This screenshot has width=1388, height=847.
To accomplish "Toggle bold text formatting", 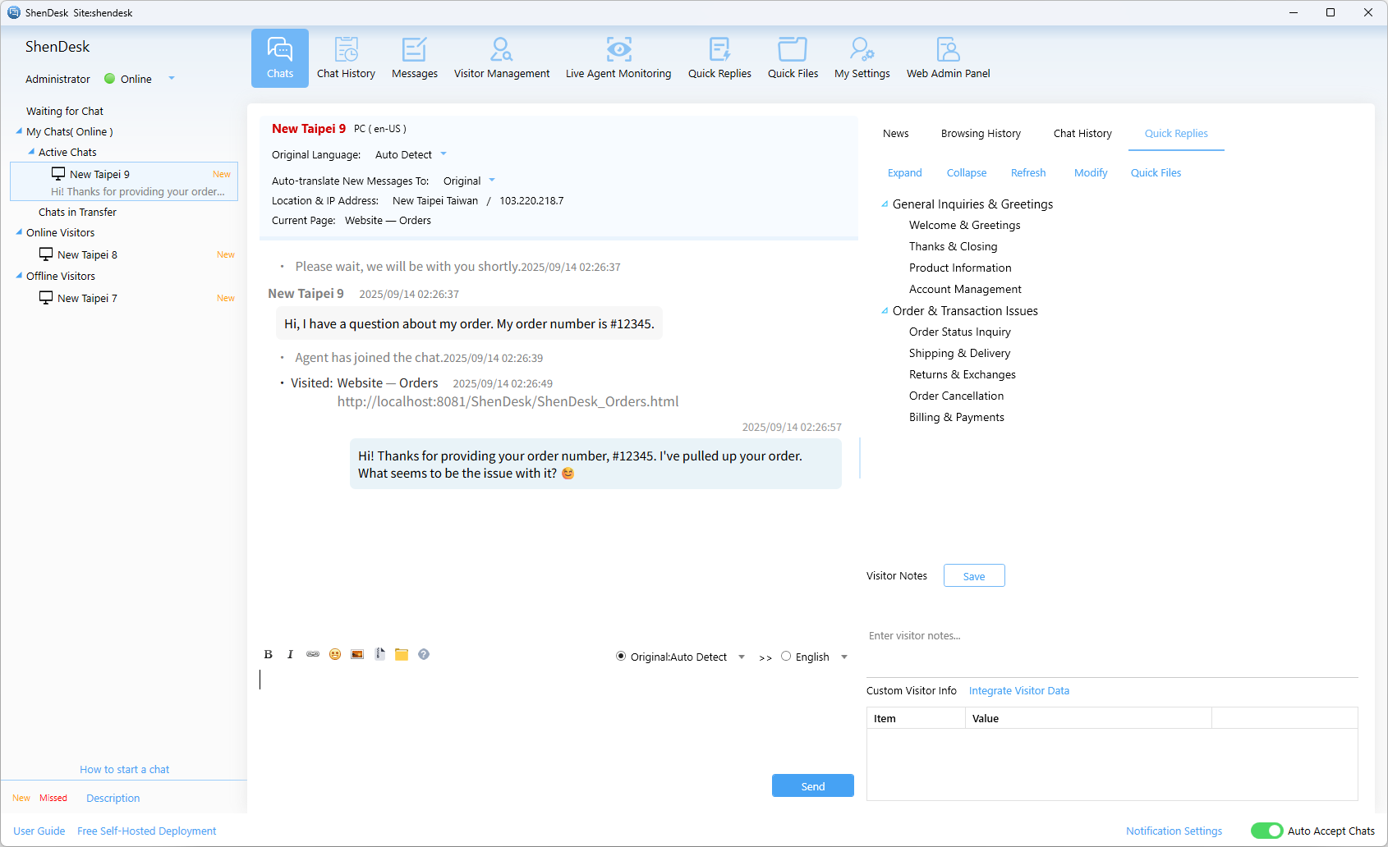I will (x=268, y=654).
